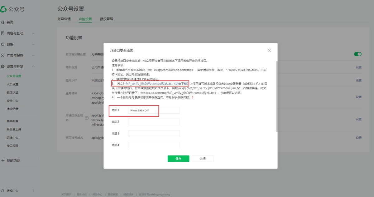Image resolution: width=374 pixels, height=197 pixels.
Task: Open the 侵权投诉 footer link
Action: pyautogui.click(x=128, y=195)
